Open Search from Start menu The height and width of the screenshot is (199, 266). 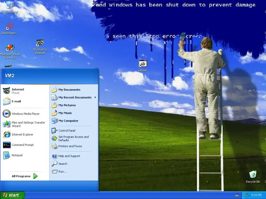(x=74, y=164)
